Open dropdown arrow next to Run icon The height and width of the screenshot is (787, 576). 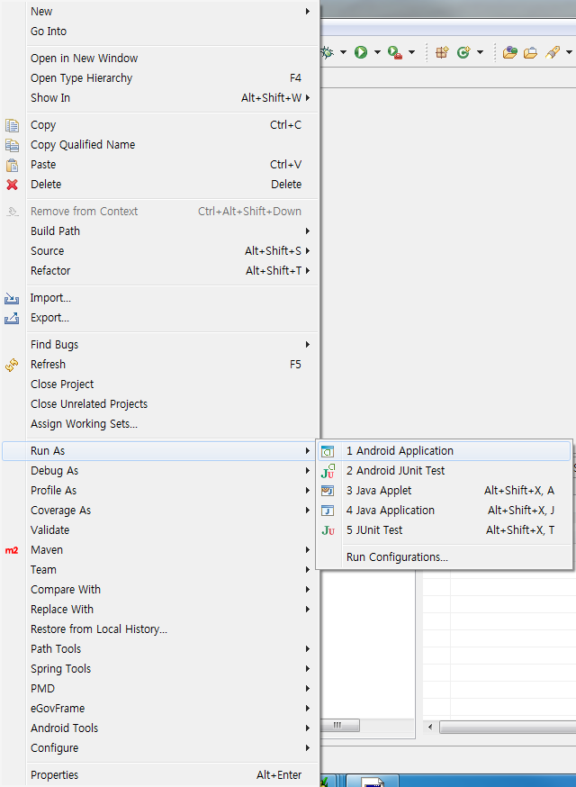[377, 52]
